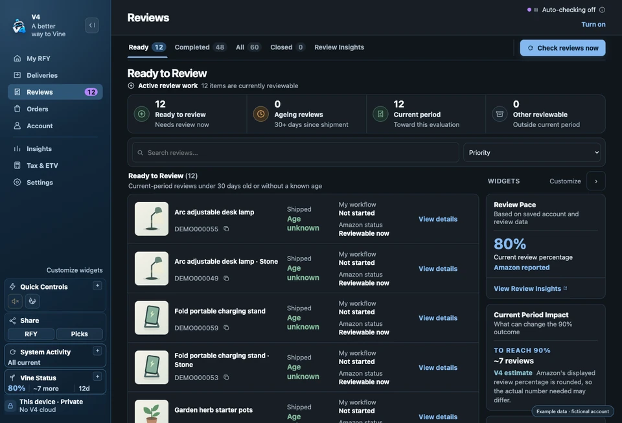The width and height of the screenshot is (622, 423).
Task: Switch to the All tab
Action: pyautogui.click(x=248, y=47)
